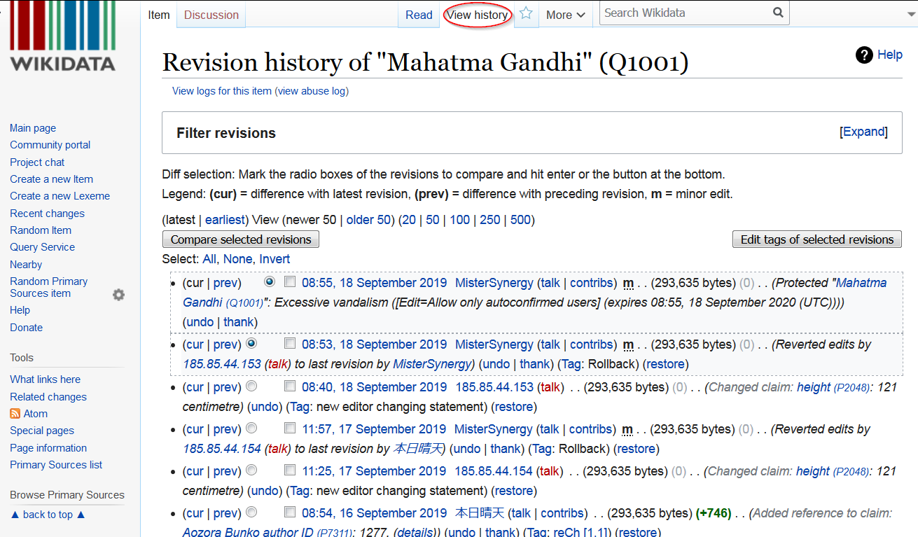
Task: Tick checkbox for 11:57, 17 September 2019 revision
Action: tap(290, 428)
